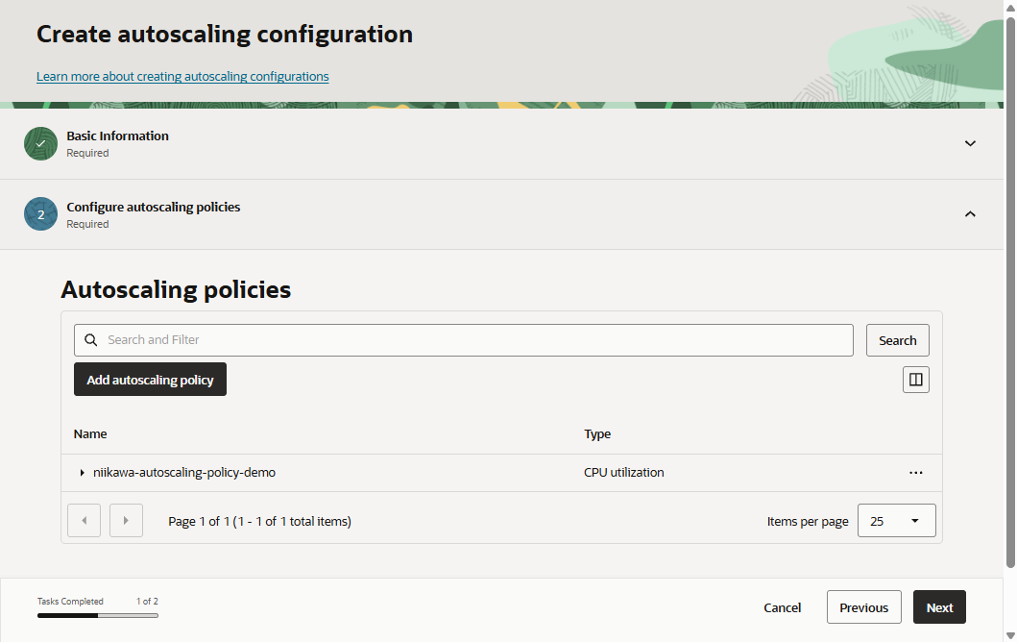Image resolution: width=1017 pixels, height=642 pixels.
Task: Open the Learn more about autoscaling configurations link
Action: [x=182, y=77]
